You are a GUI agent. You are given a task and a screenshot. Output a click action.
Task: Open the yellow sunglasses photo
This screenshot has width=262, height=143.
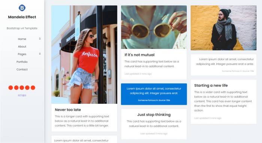pos(154,27)
